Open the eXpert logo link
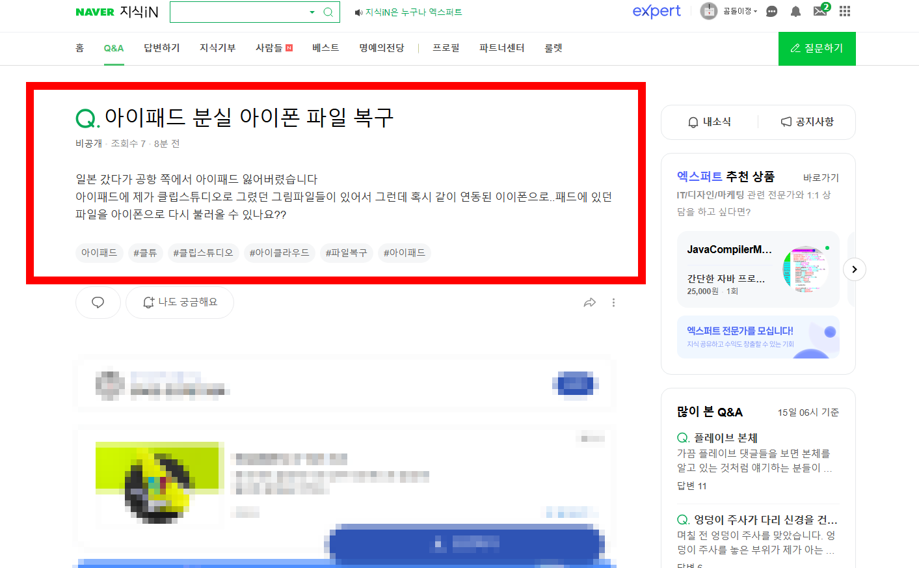Screen dimensions: 919x568 tap(657, 11)
